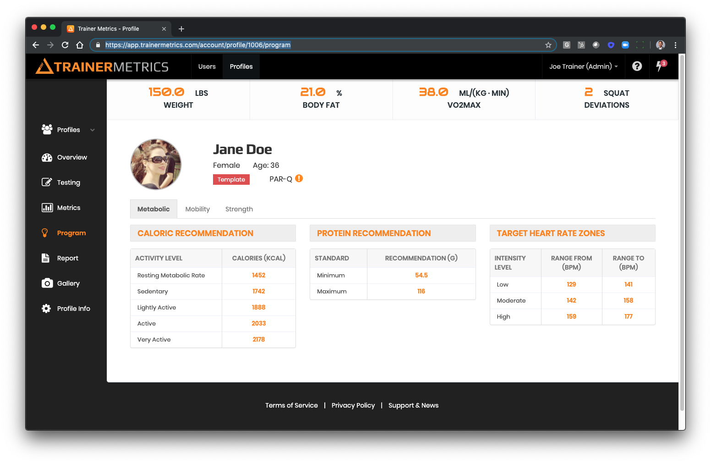Open the Profiles top navigation item
This screenshot has height=464, width=711.
(241, 66)
